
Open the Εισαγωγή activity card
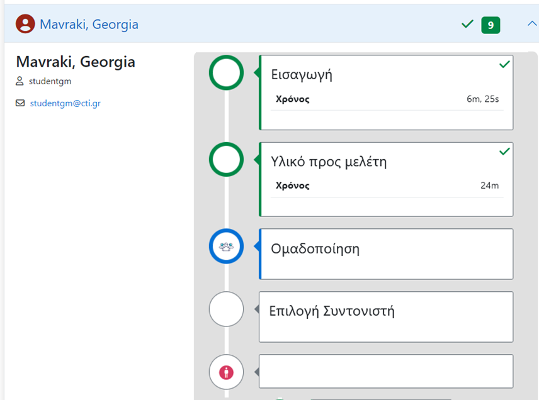tap(386, 92)
